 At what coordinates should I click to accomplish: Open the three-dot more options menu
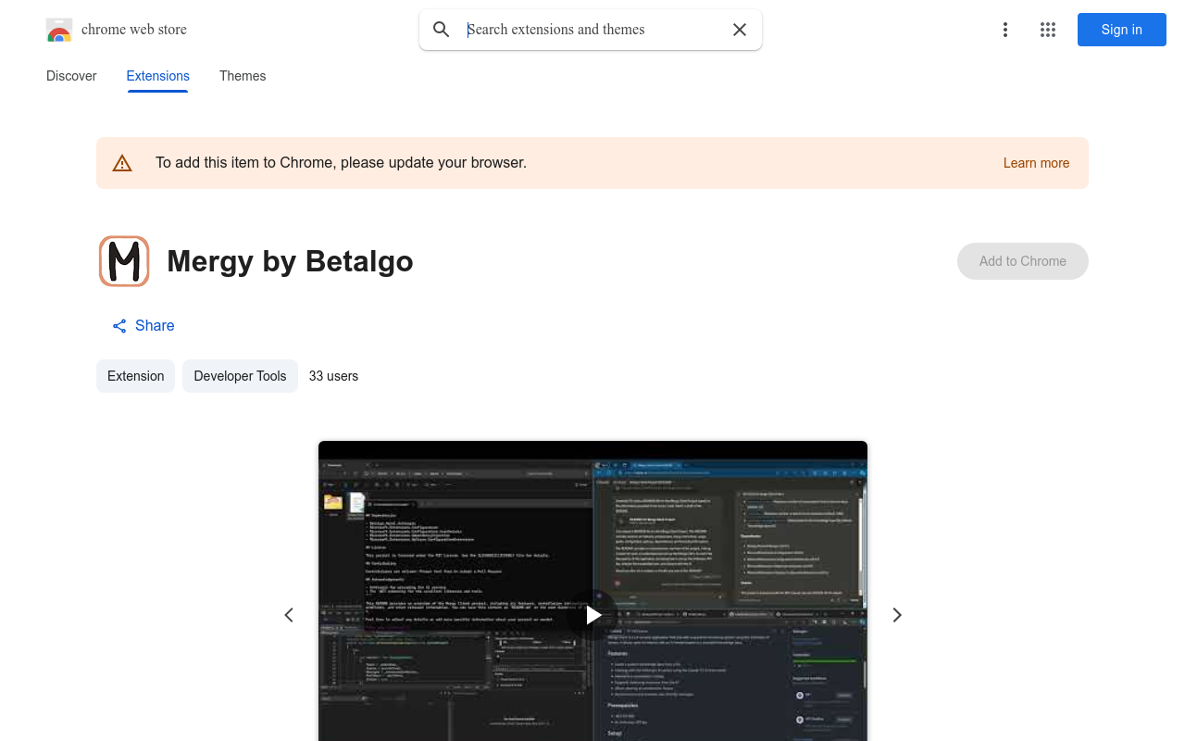click(1005, 30)
